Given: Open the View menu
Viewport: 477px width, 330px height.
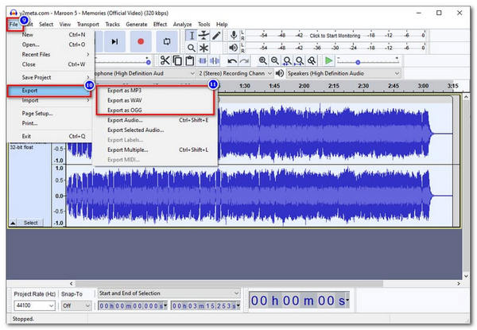Looking at the screenshot, I should coord(65,24).
